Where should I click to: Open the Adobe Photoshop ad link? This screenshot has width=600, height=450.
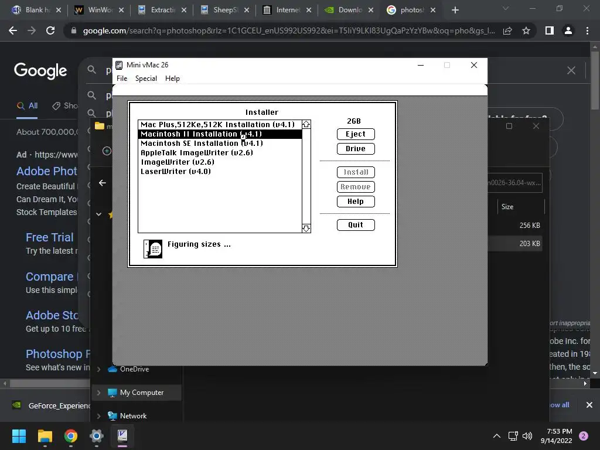[x=47, y=171]
